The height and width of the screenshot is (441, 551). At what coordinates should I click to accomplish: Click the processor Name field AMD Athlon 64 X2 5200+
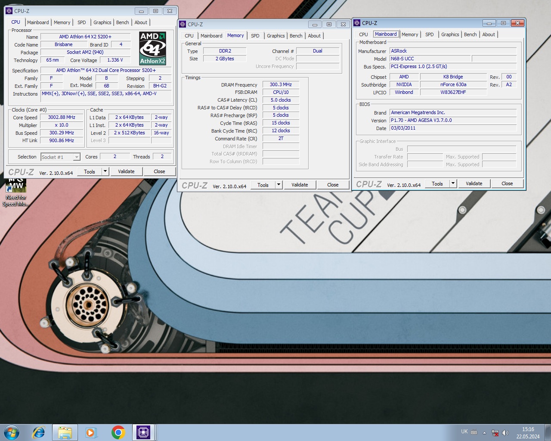click(85, 37)
